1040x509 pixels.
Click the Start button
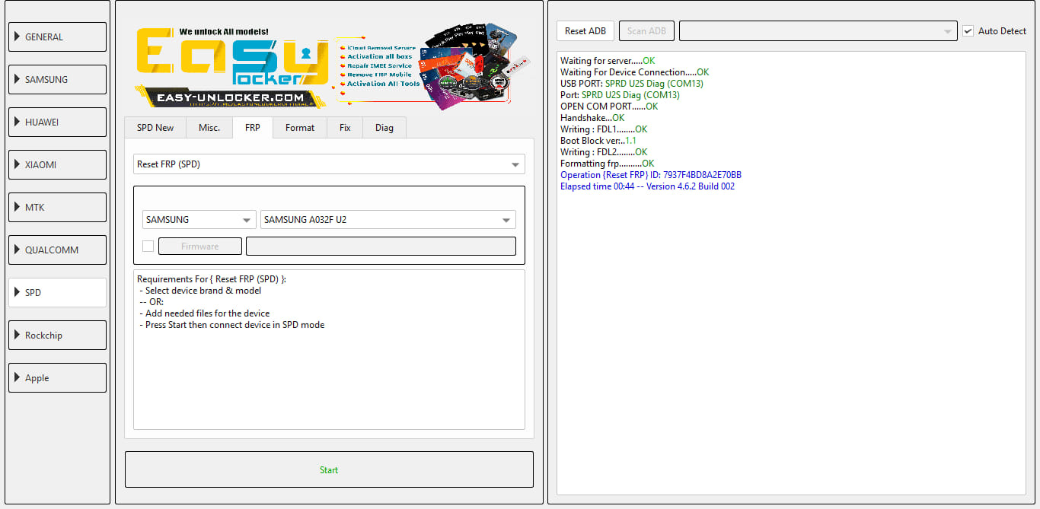329,469
